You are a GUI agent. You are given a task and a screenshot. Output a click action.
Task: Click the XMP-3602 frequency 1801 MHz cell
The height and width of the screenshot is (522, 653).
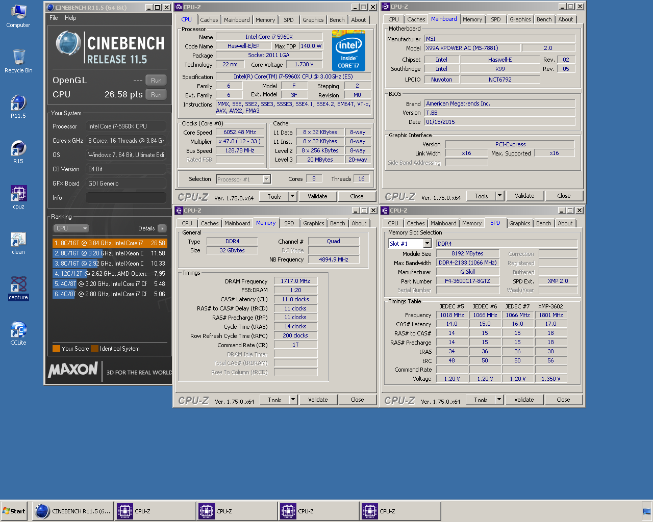[x=551, y=315]
